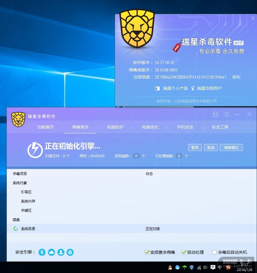This screenshot has width=257, height=273.
Task: Select the 磁盘 row
Action: (132, 219)
